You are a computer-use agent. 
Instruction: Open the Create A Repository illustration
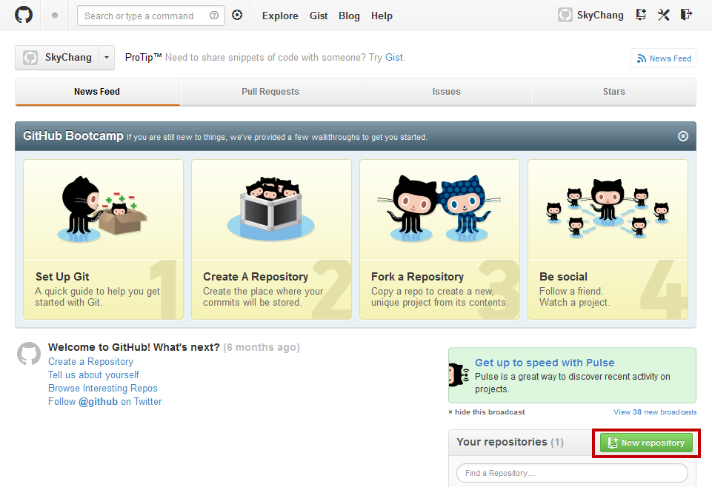pyautogui.click(x=271, y=209)
